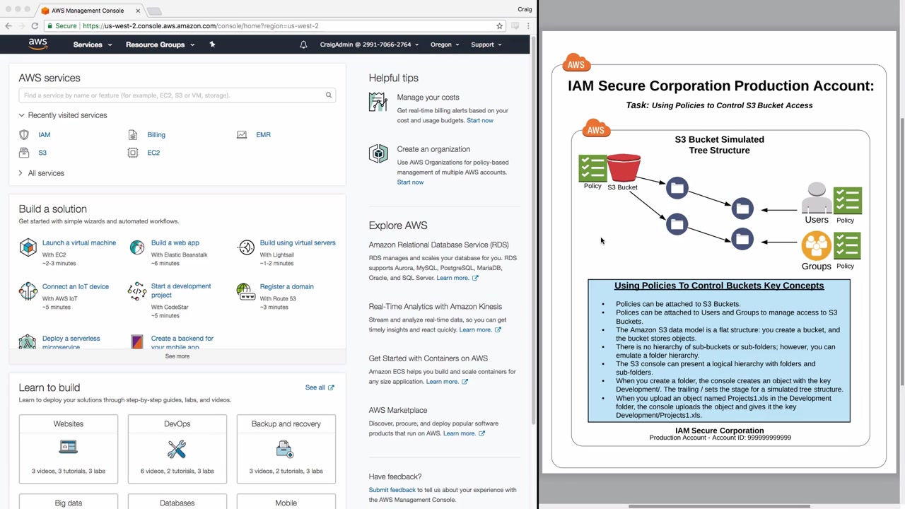Open a new browser tab
905x509 pixels.
click(153, 11)
